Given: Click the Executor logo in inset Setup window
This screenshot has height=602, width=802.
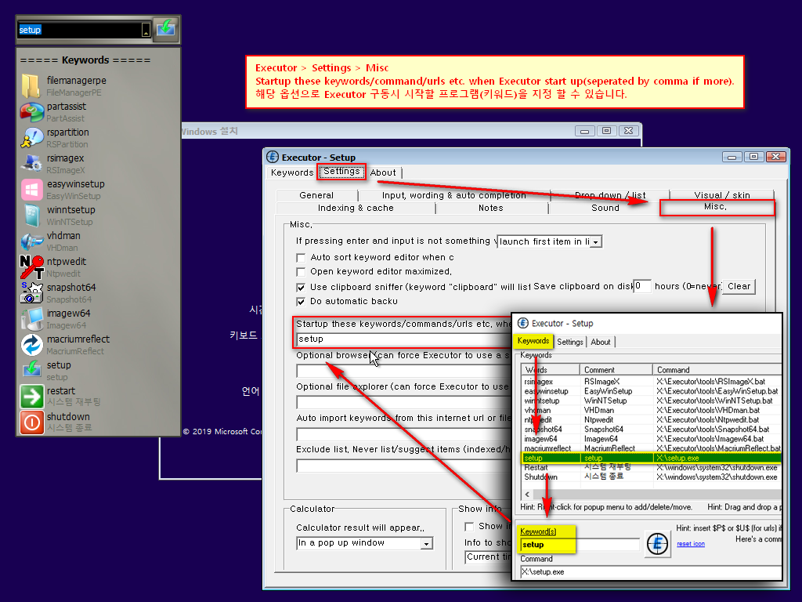Looking at the screenshot, I should (x=522, y=323).
